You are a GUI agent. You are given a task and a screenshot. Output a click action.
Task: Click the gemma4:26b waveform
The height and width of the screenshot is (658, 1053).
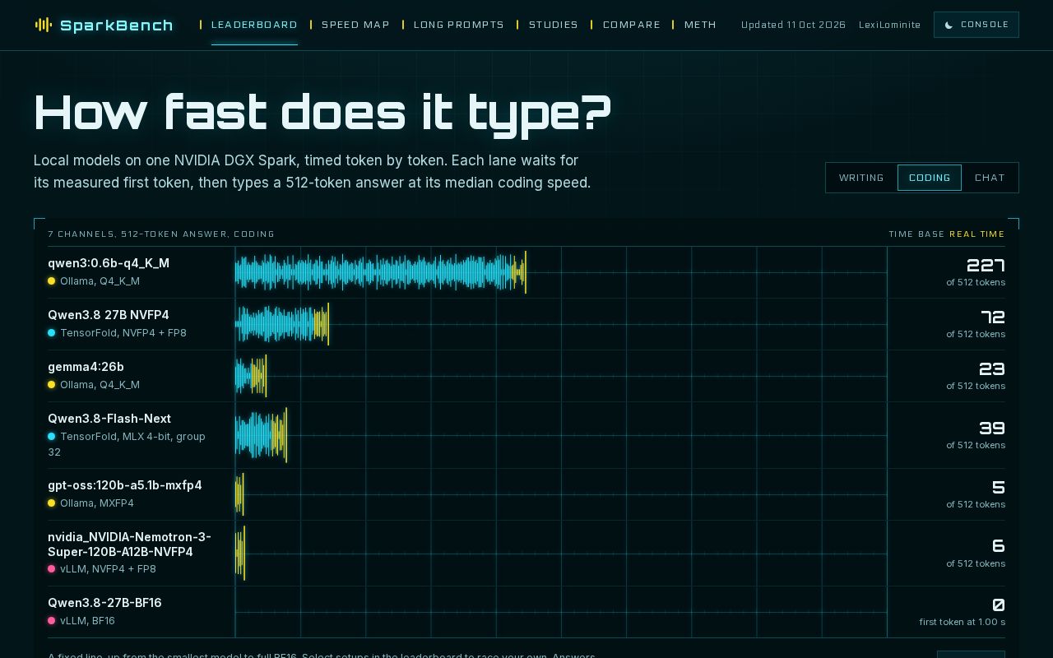[251, 376]
